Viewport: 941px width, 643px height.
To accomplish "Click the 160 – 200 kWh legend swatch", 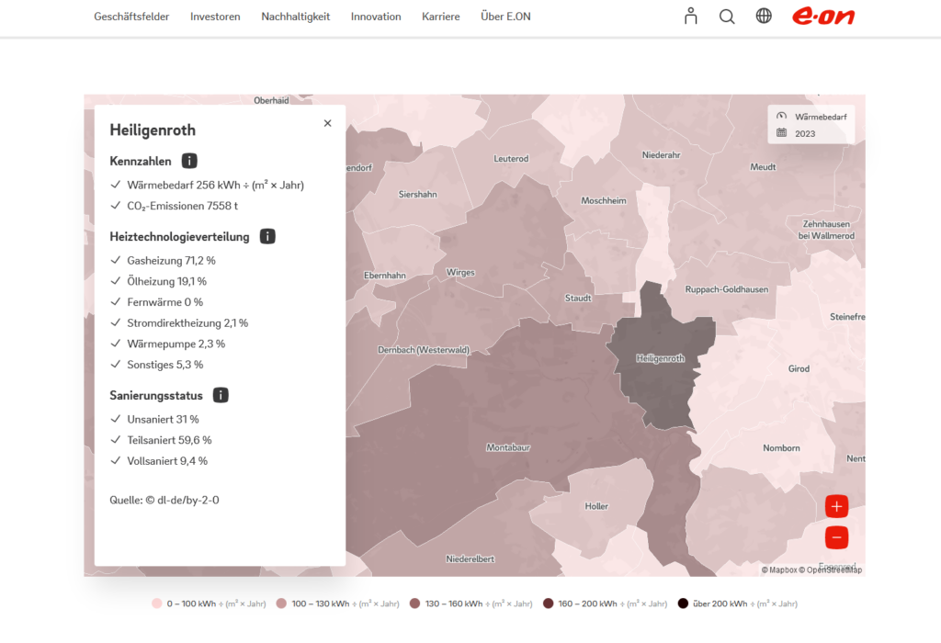I will click(549, 604).
